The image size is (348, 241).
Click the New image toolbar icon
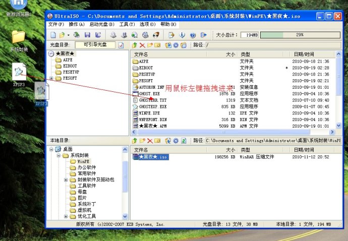[x=53, y=35]
